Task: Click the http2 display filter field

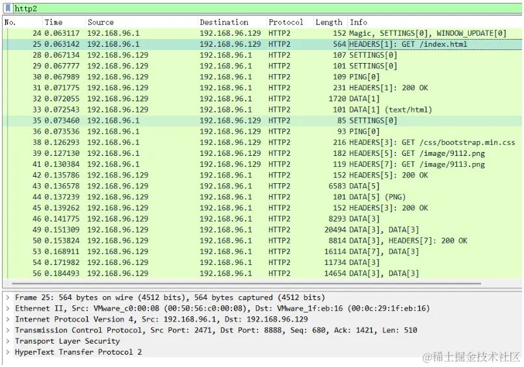Action: pyautogui.click(x=267, y=8)
